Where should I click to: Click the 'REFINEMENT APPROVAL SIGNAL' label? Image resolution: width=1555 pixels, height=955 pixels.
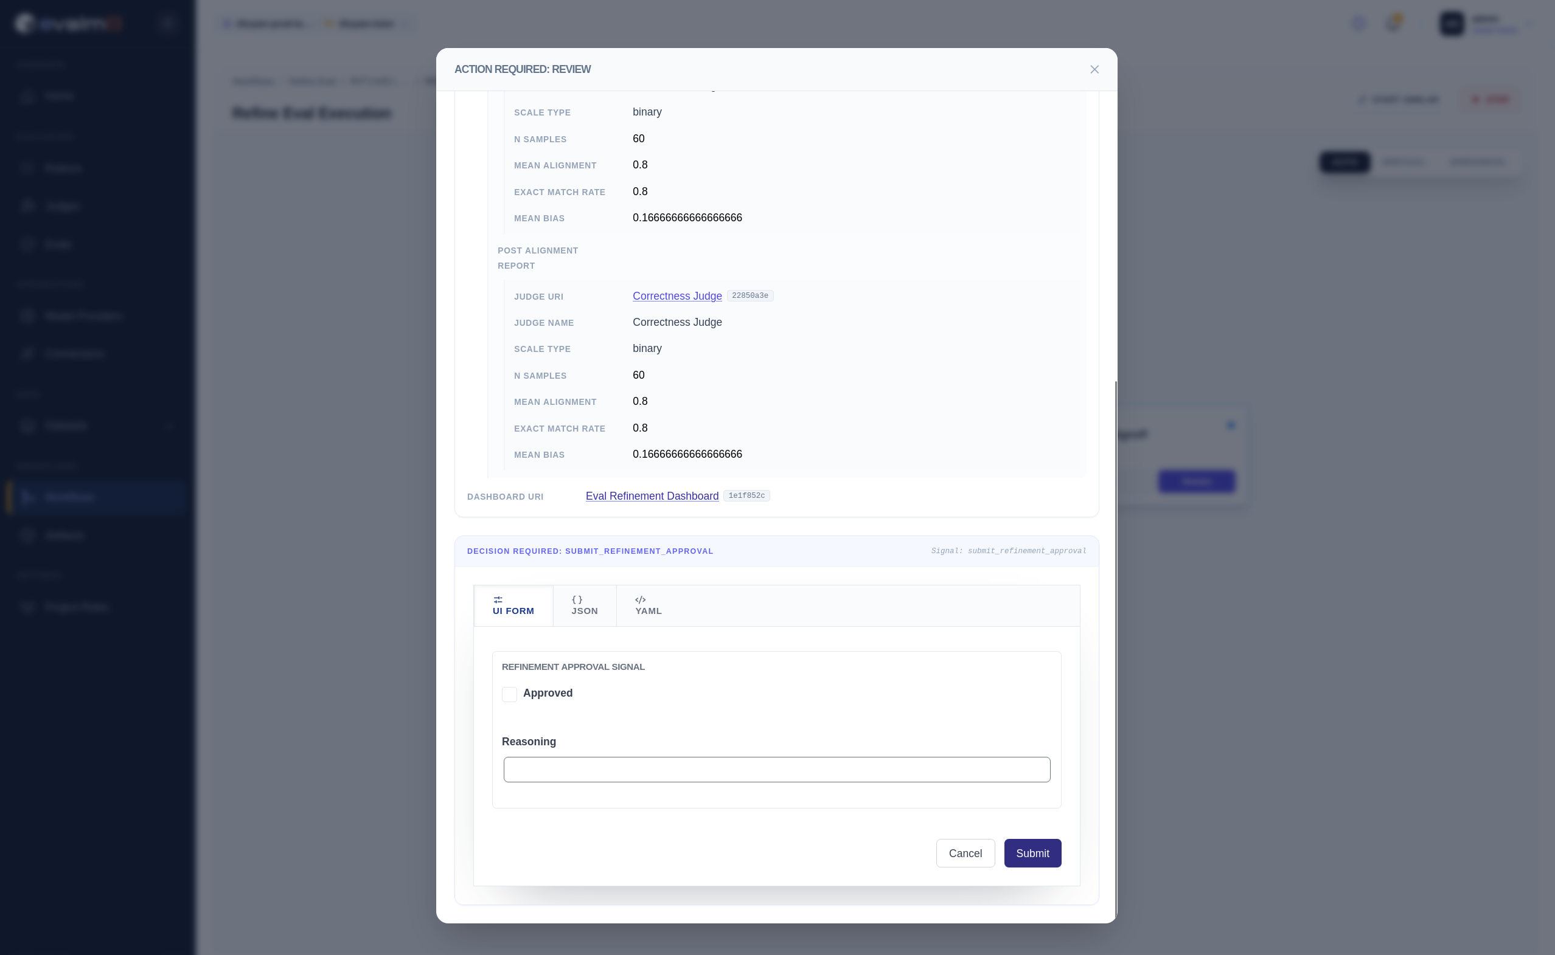coord(572,667)
